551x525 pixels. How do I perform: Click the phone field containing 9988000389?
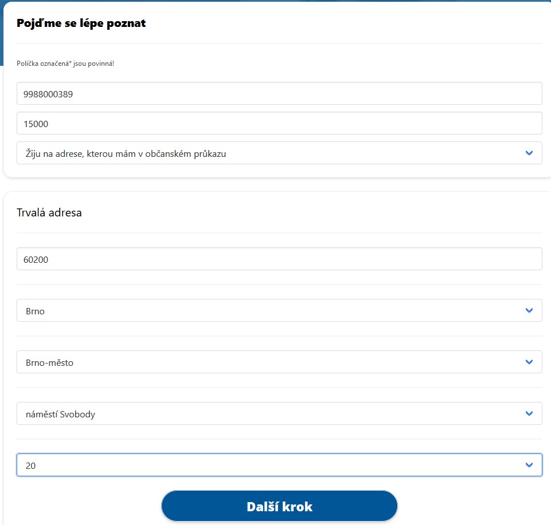(x=279, y=93)
